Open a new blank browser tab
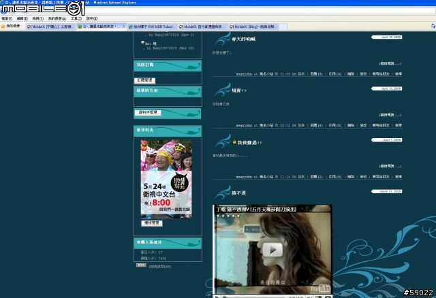Image resolution: width=436 pixels, height=298 pixels. pos(283,27)
